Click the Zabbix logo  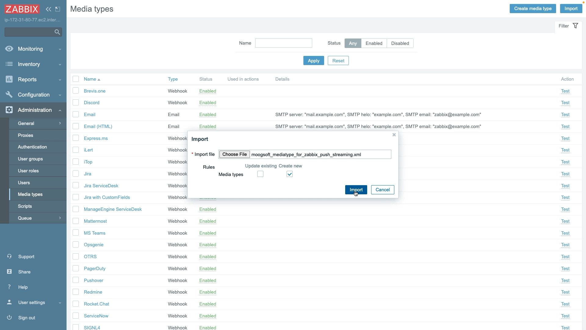pos(22,9)
